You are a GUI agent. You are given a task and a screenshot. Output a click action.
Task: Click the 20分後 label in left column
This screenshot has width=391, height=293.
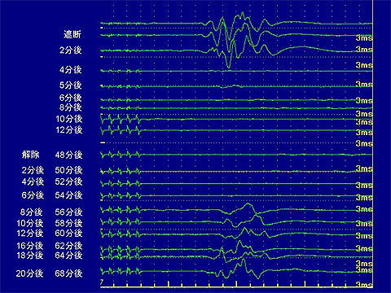coord(29,273)
